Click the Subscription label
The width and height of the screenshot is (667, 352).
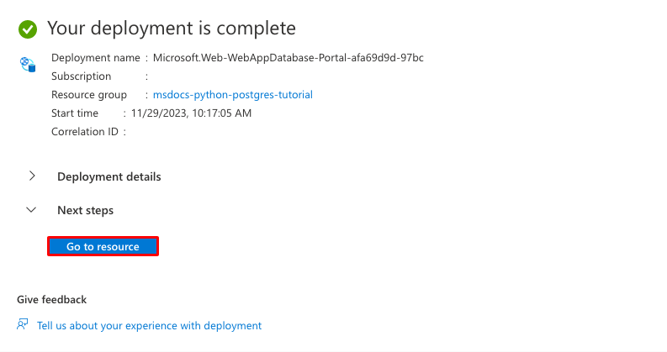tap(81, 76)
